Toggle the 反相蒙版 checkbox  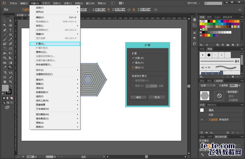click(227, 100)
